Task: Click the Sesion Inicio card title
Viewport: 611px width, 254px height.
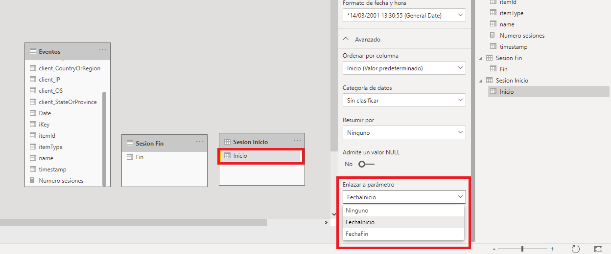Action: 251,142
